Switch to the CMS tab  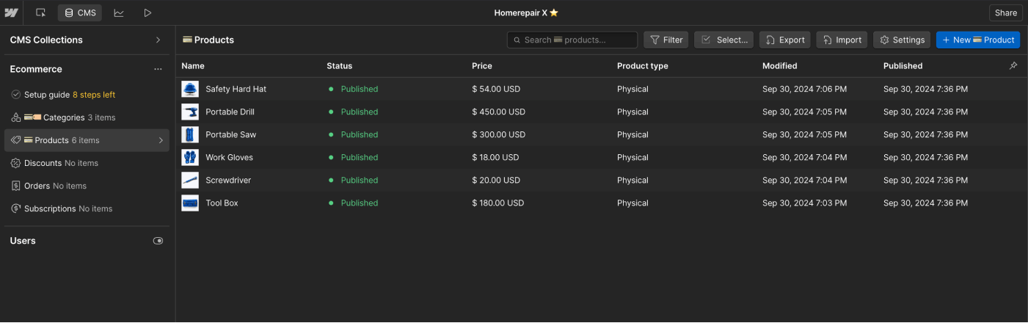coord(80,12)
